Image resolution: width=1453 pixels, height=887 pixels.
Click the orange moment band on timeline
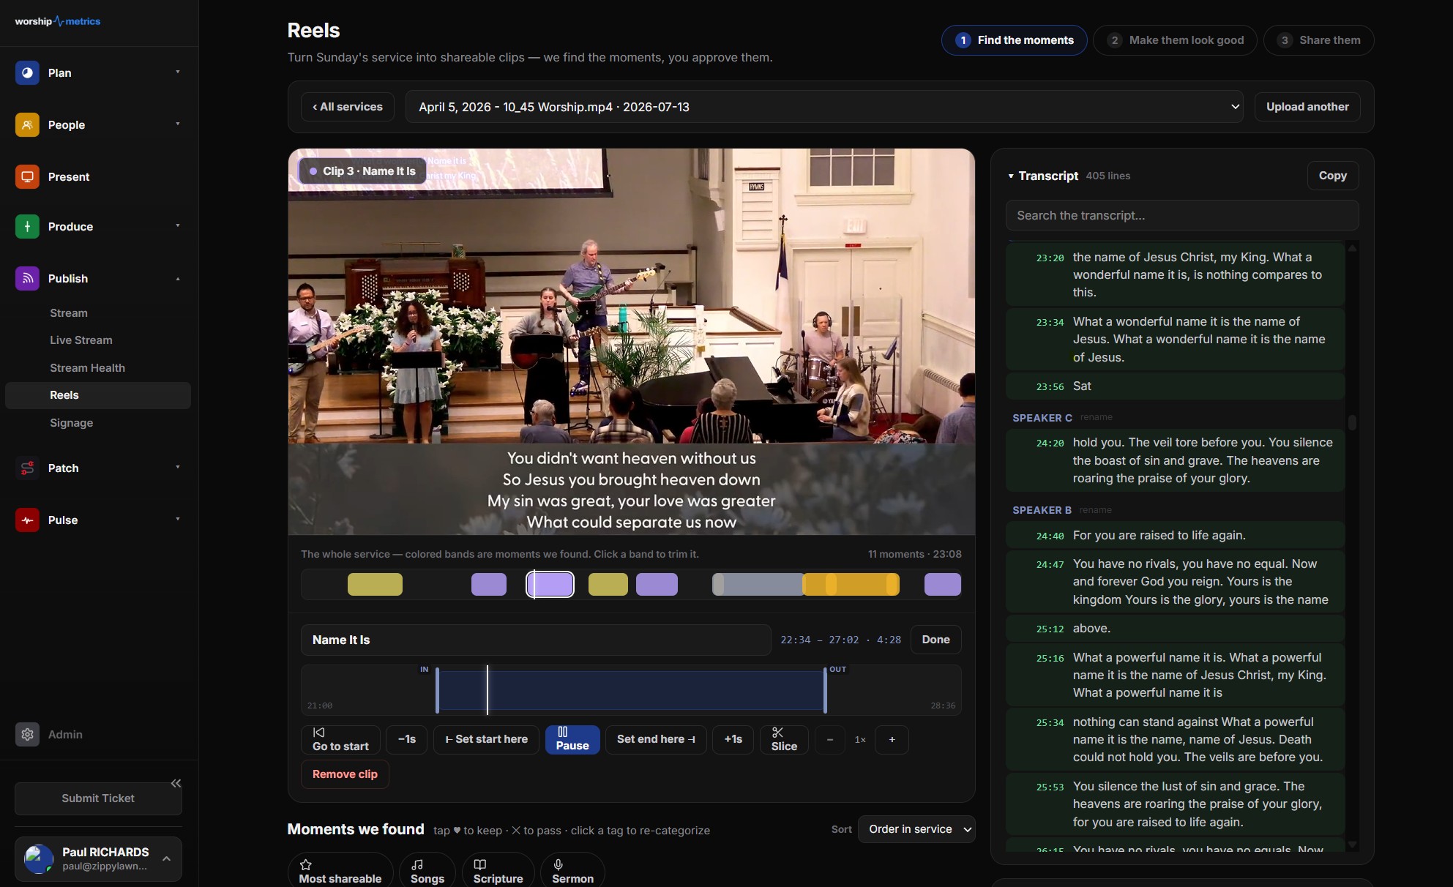(851, 584)
